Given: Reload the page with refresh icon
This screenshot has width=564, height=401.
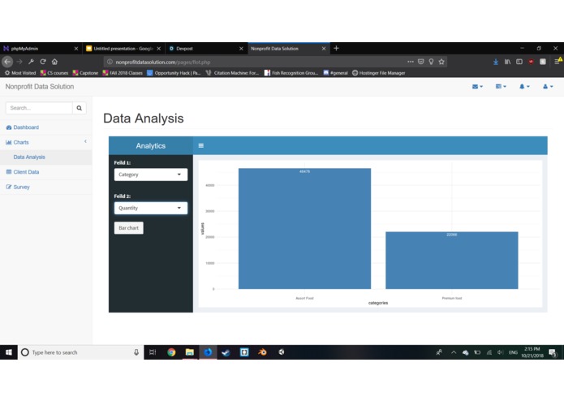Looking at the screenshot, I should coord(43,62).
